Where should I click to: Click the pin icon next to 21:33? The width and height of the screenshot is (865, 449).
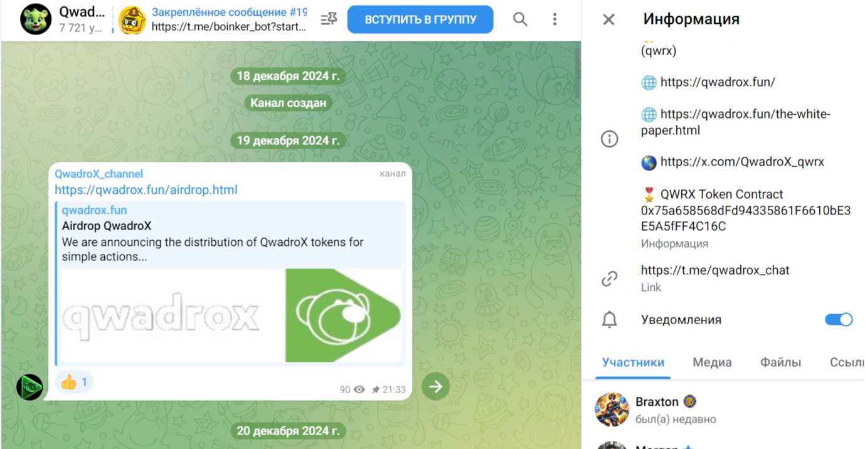click(x=376, y=389)
